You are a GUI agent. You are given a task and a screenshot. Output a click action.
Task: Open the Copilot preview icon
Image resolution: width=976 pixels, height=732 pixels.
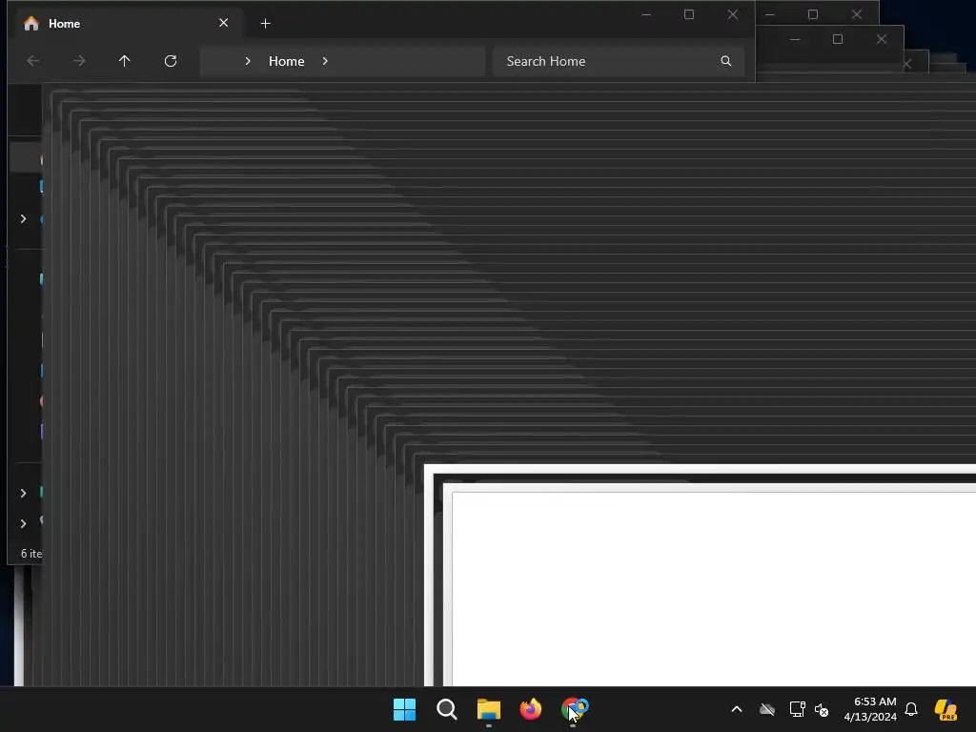945,709
